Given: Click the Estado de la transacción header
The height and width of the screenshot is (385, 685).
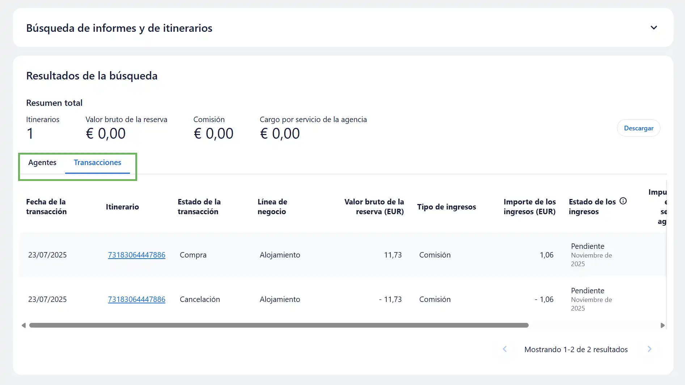Looking at the screenshot, I should 199,207.
